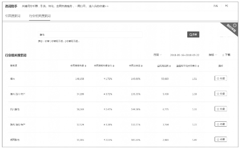Viewport: 240px width, 150px height.
Task: Switch to the 引流搜索词 tab
Action: [12, 16]
